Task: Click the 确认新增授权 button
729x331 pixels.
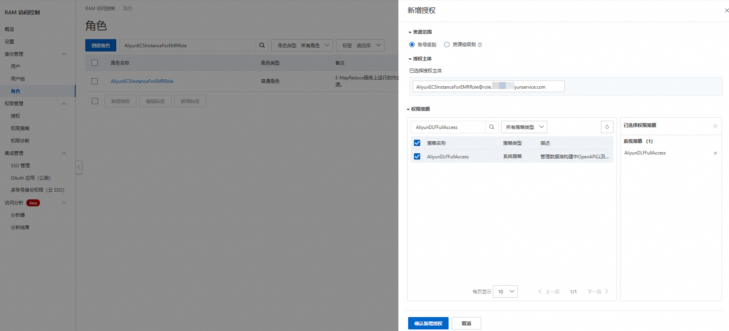Action: (428, 323)
